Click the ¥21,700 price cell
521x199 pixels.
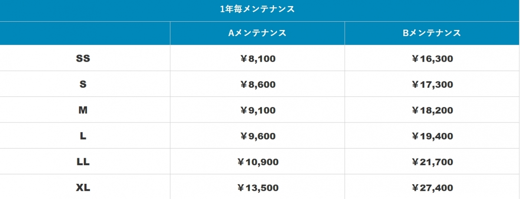pos(432,162)
